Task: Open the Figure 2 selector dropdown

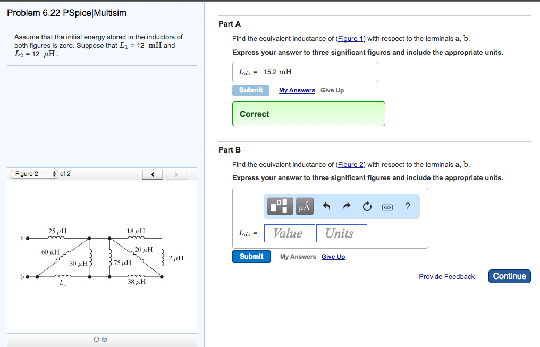Action: (x=33, y=173)
